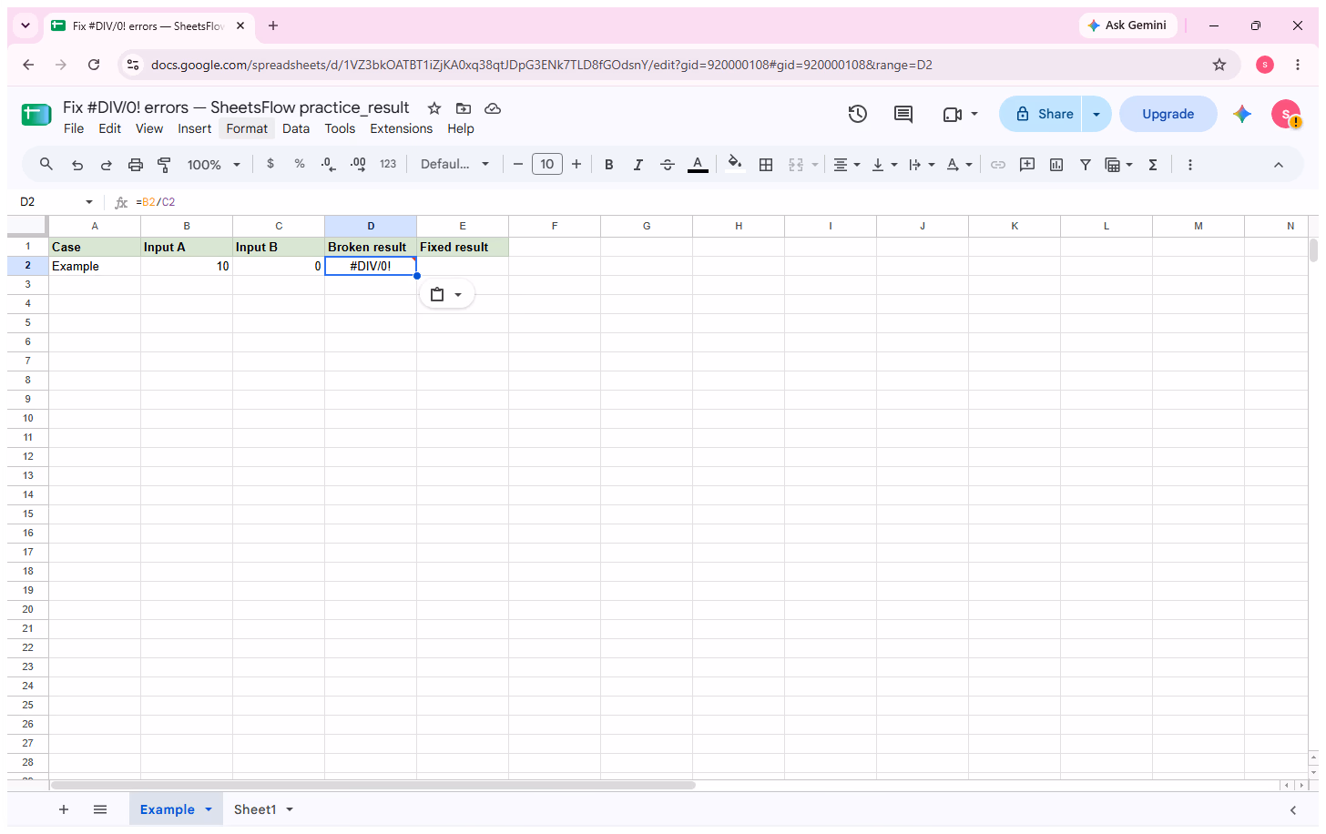
Task: Open version history clock icon
Action: [x=858, y=114]
